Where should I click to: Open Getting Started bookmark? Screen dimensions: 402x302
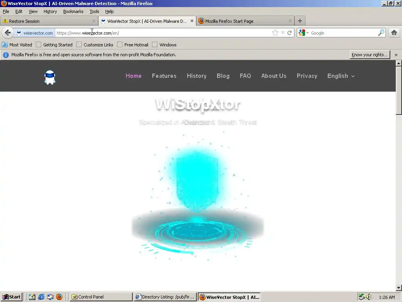(x=54, y=45)
